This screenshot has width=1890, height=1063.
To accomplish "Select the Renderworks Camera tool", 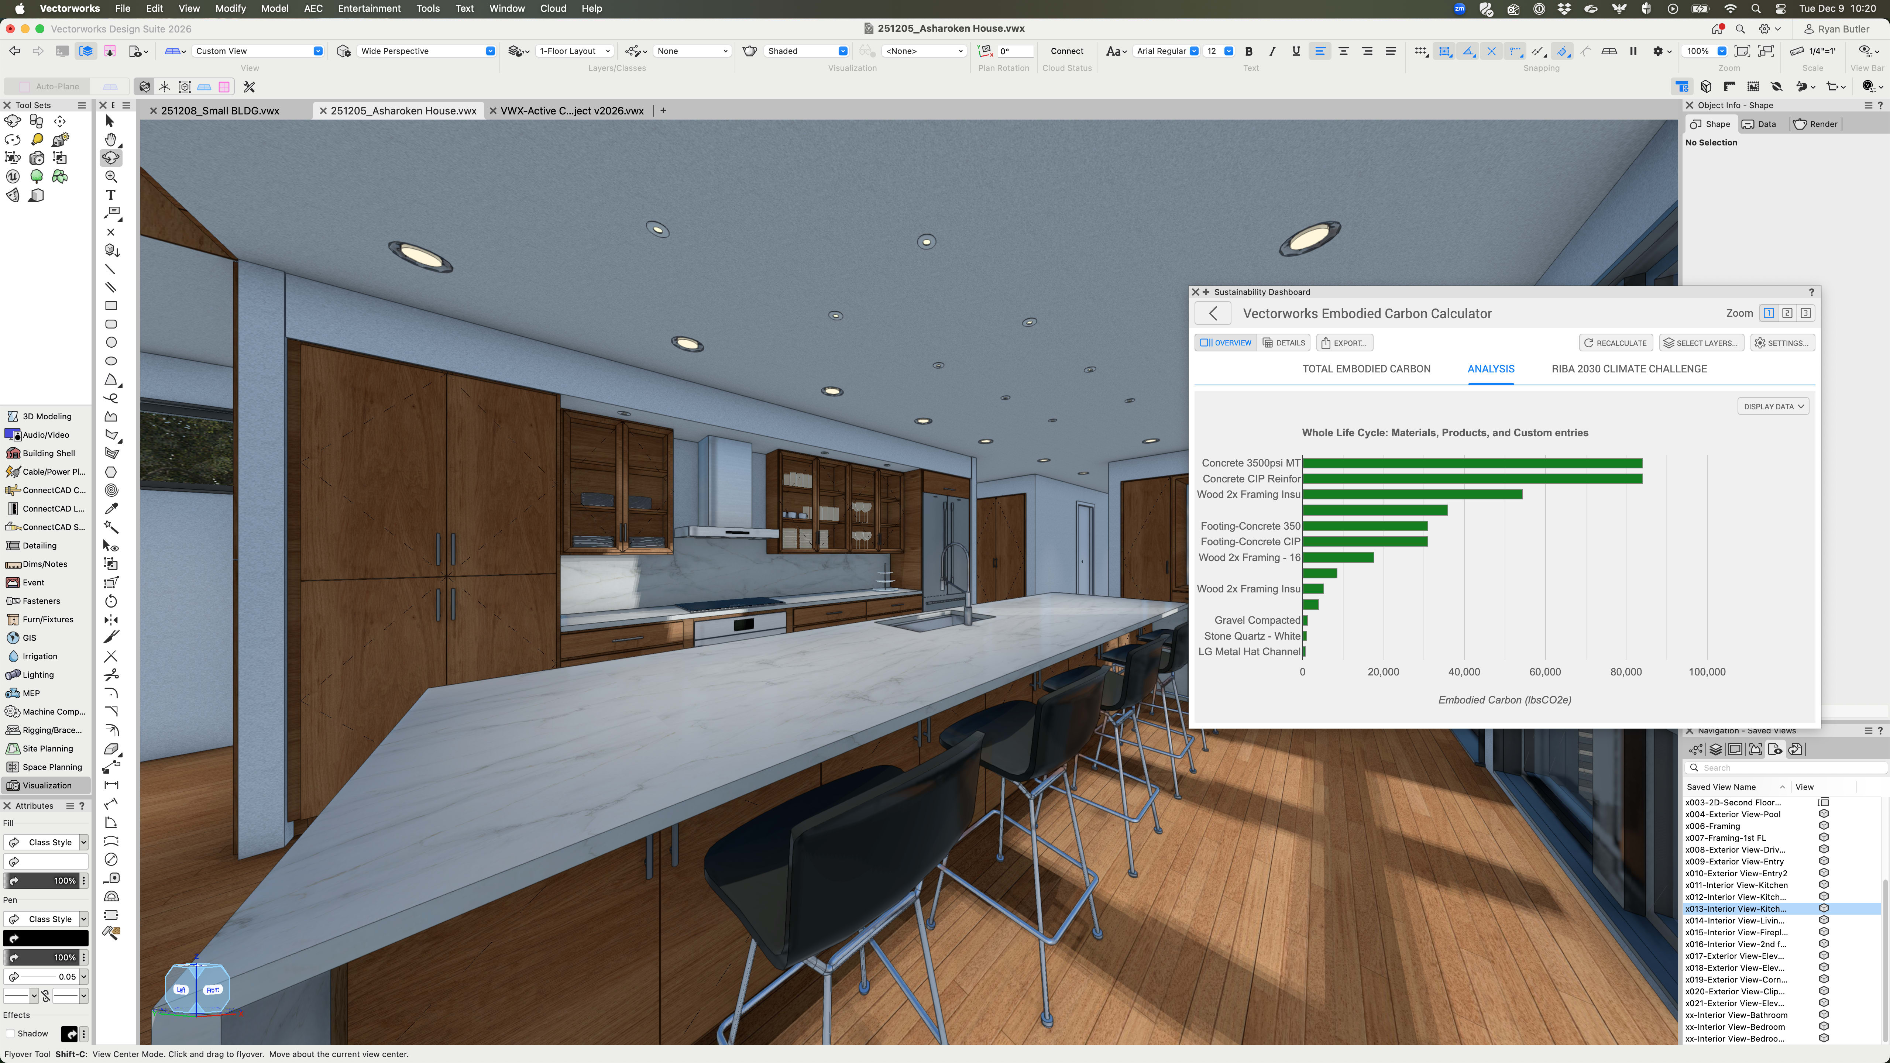I will pyautogui.click(x=37, y=158).
